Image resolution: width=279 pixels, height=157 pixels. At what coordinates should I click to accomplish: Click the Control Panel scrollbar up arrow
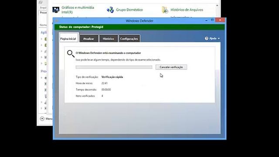pos(217,6)
